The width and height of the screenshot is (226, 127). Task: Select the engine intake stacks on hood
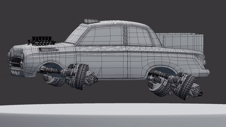click(42, 41)
